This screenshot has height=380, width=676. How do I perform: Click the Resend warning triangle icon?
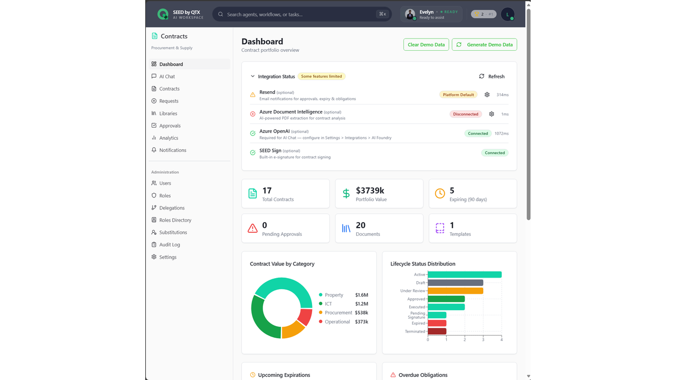click(252, 95)
